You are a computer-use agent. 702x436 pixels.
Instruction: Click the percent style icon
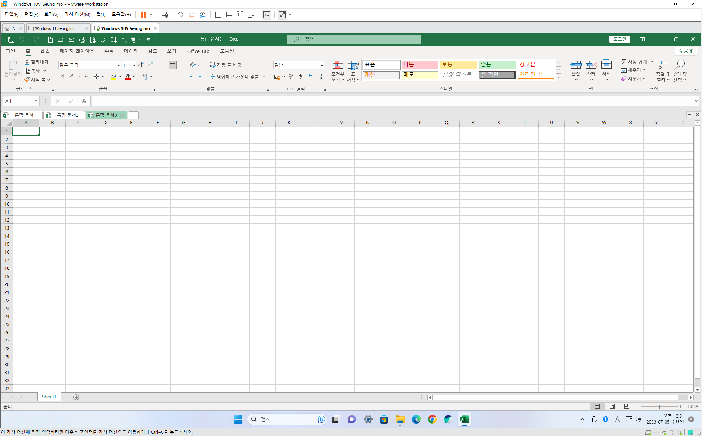291,77
